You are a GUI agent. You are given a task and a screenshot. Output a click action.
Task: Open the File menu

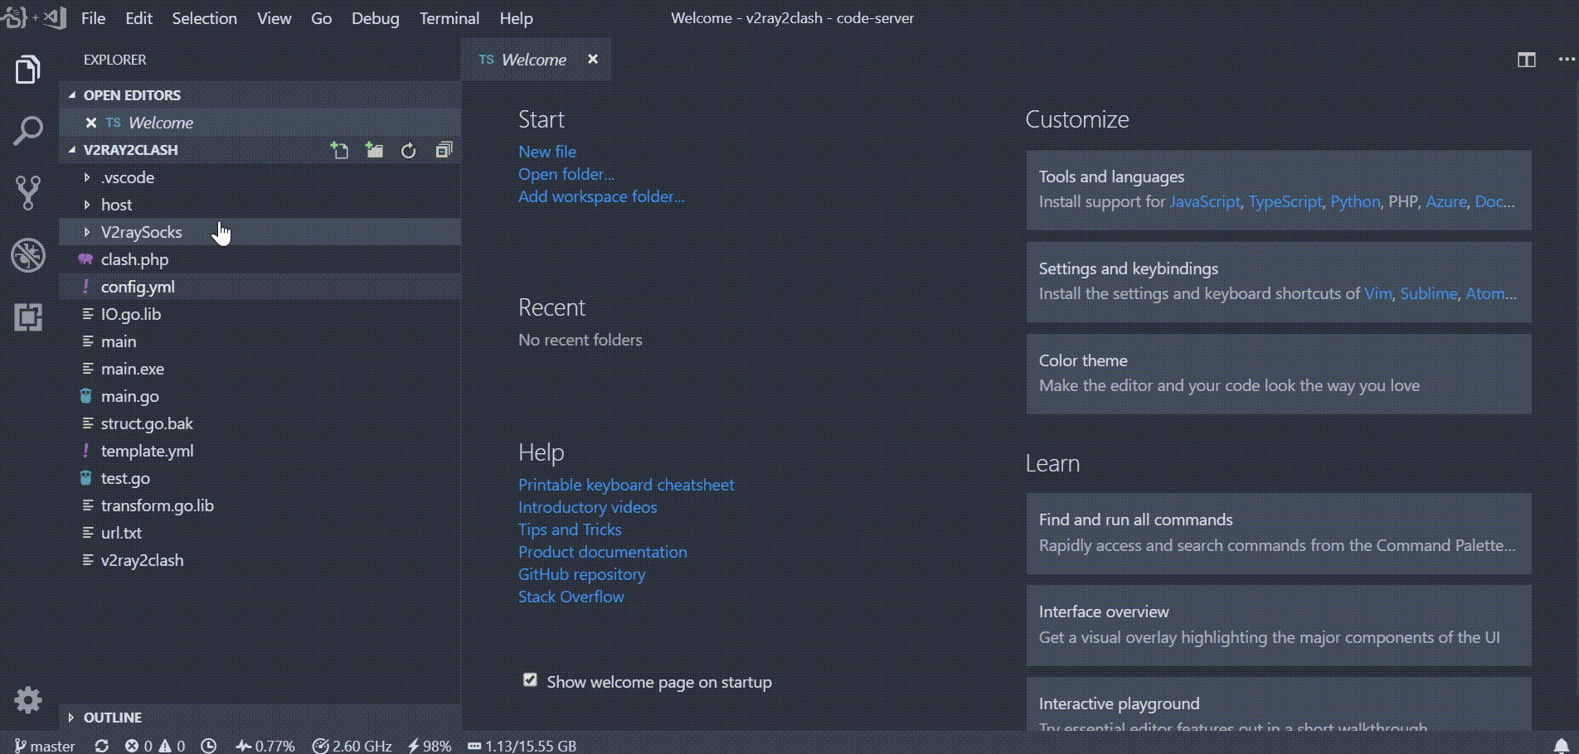[93, 18]
